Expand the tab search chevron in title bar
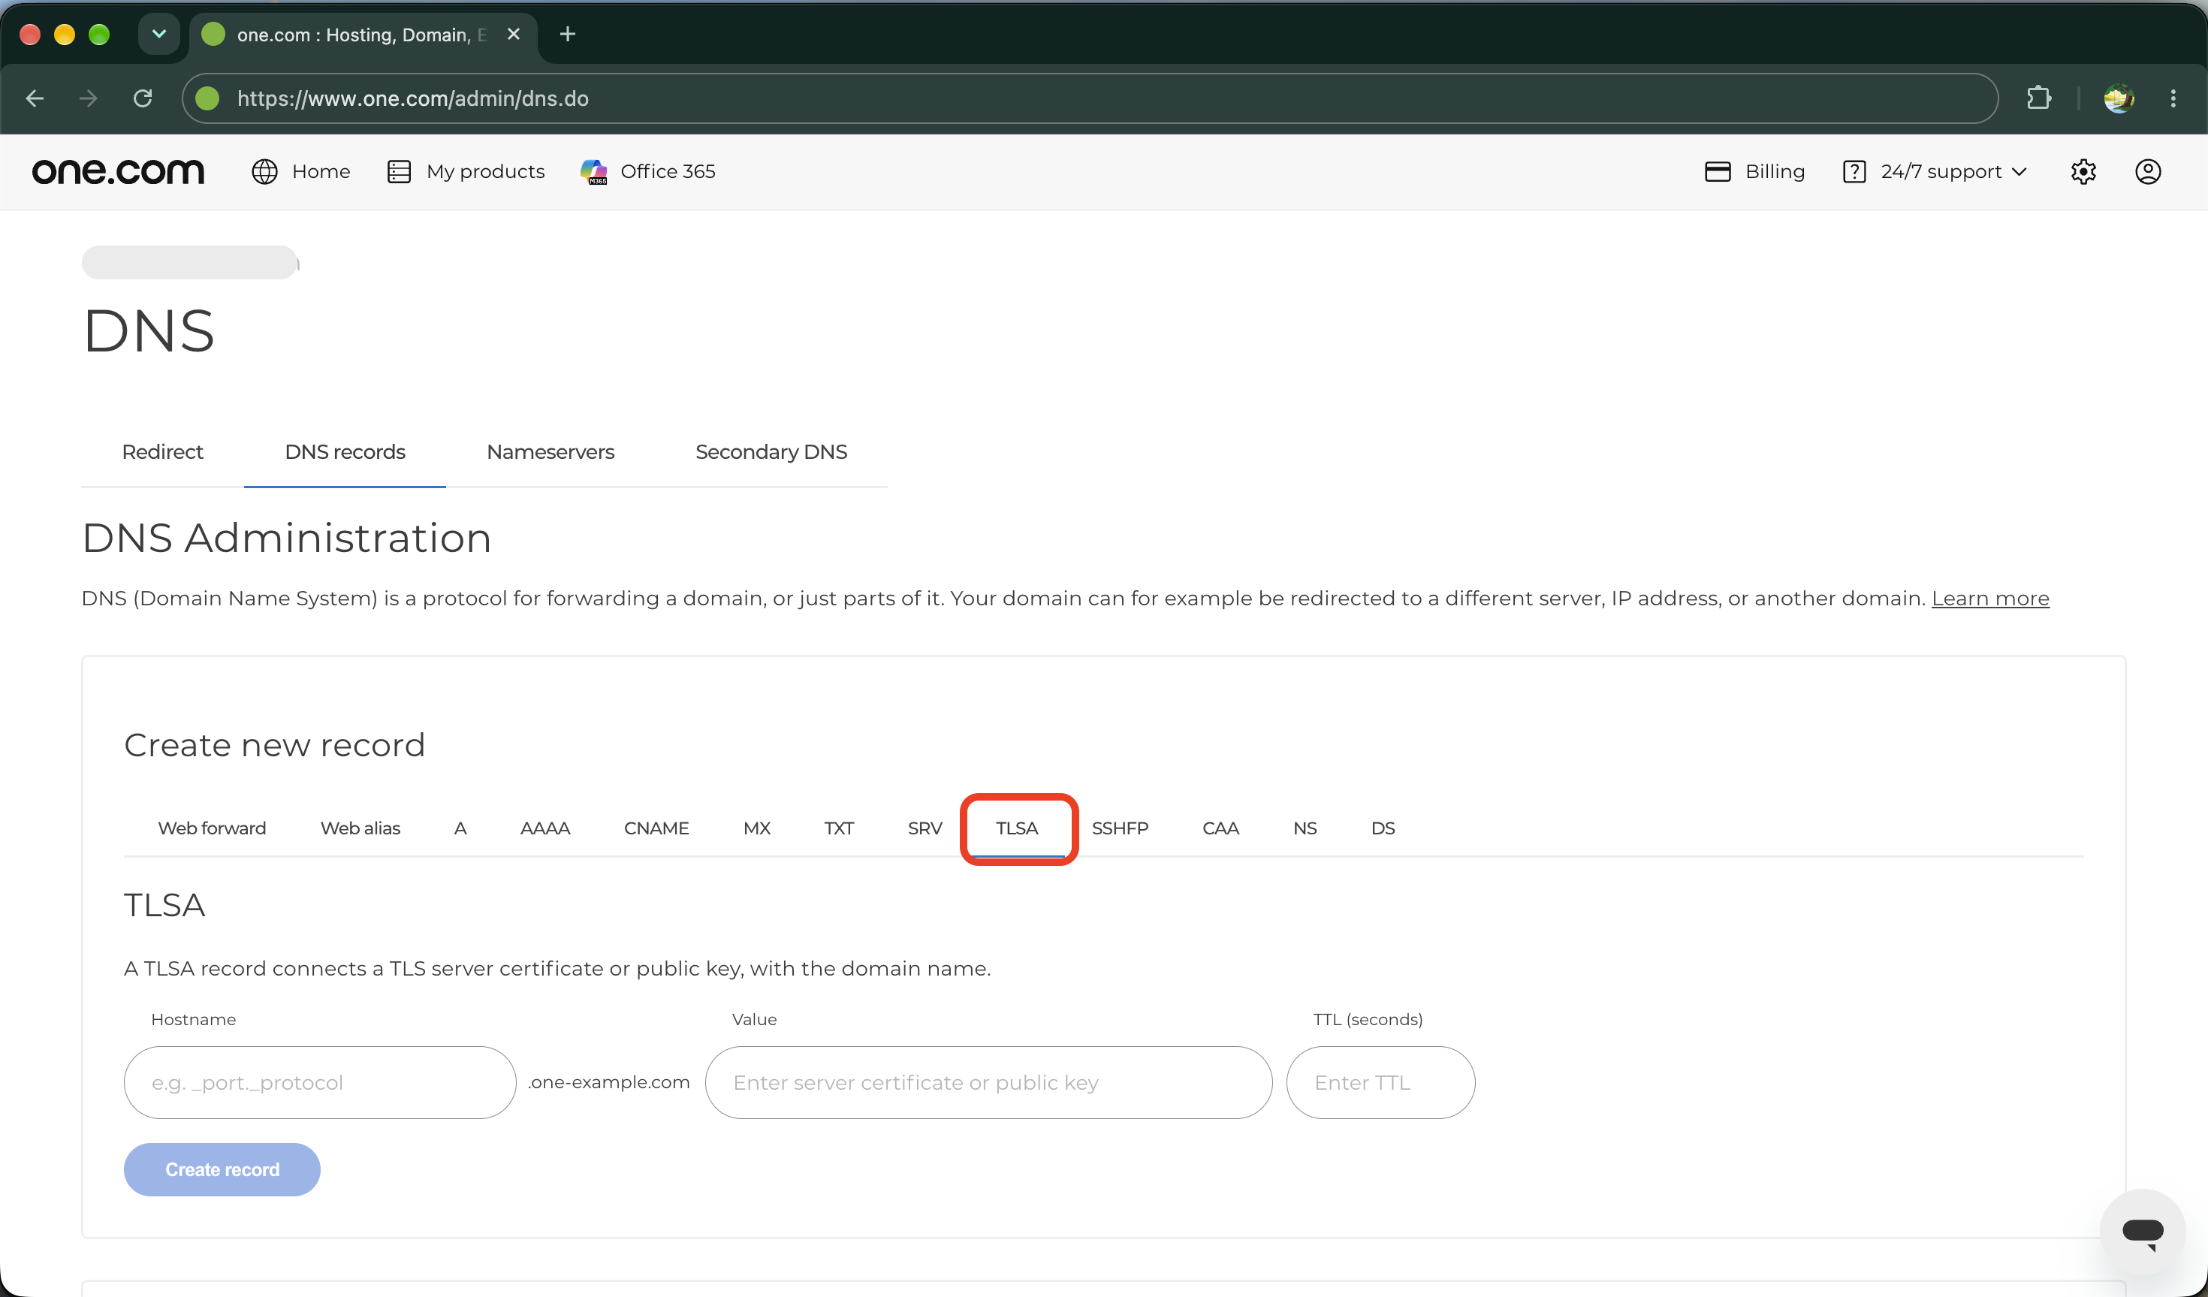The image size is (2208, 1297). click(158, 35)
